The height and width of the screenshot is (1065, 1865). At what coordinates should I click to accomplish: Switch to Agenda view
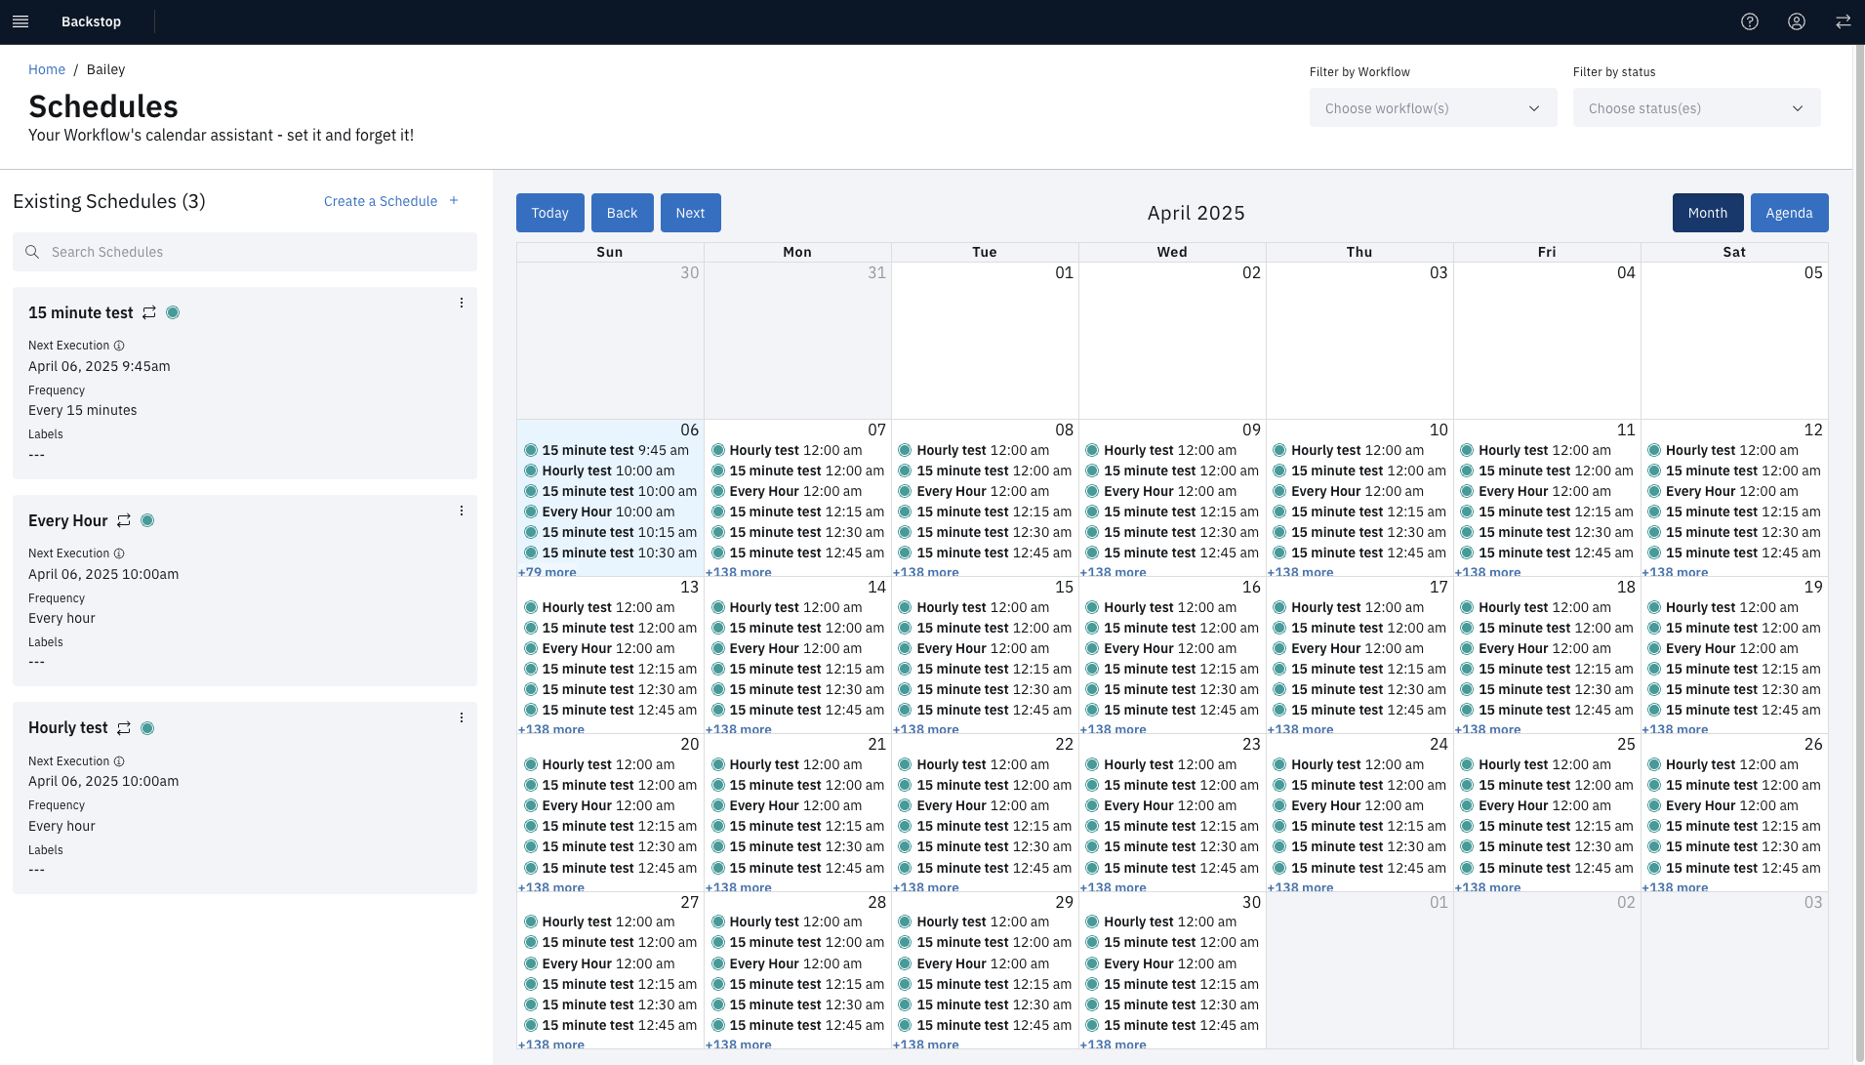point(1788,213)
